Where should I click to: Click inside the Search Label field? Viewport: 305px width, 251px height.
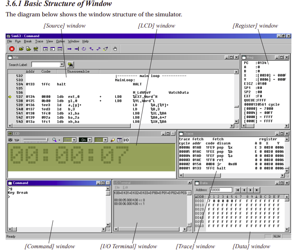coord(46,65)
